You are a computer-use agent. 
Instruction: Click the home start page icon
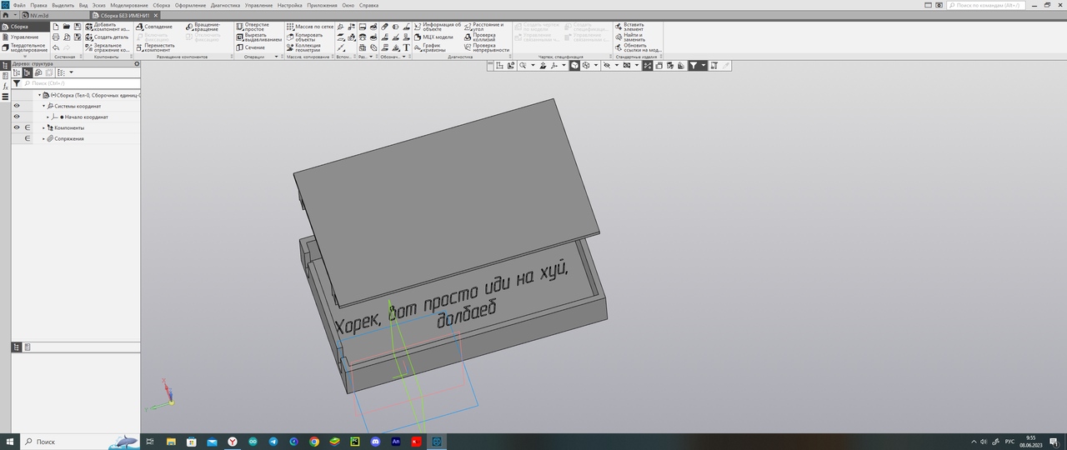tap(6, 16)
